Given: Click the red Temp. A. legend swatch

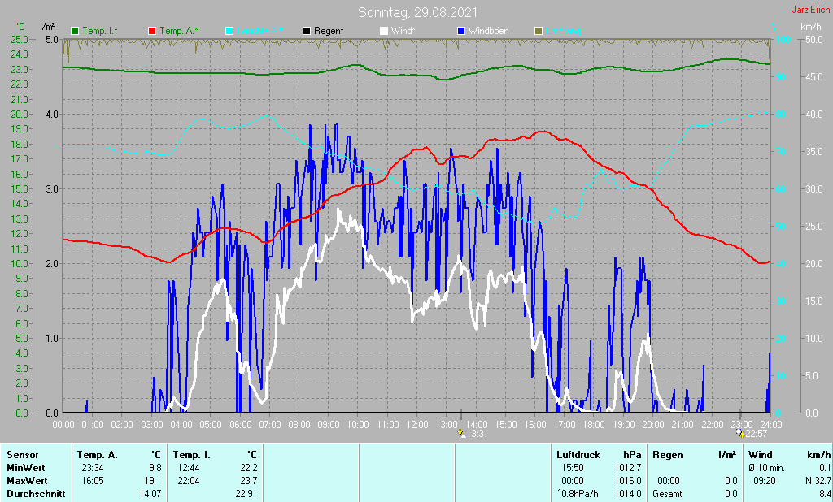Looking at the screenshot, I should [x=152, y=31].
